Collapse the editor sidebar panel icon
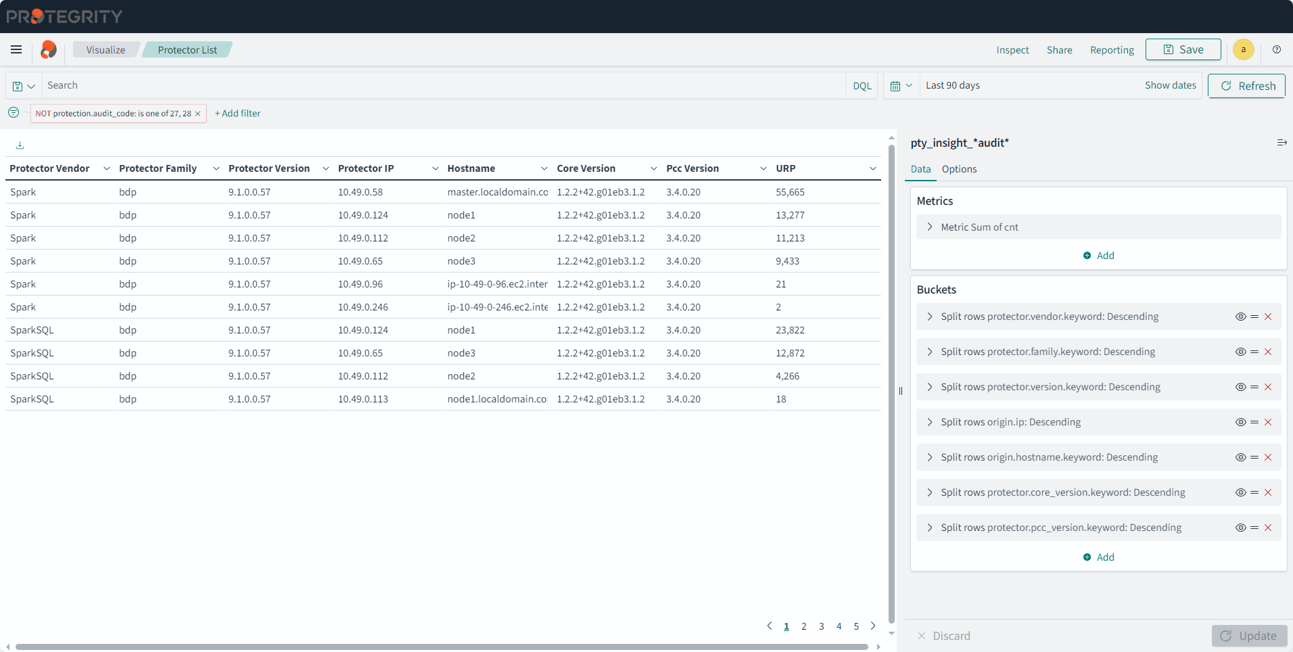The width and height of the screenshot is (1293, 652). 1281,143
